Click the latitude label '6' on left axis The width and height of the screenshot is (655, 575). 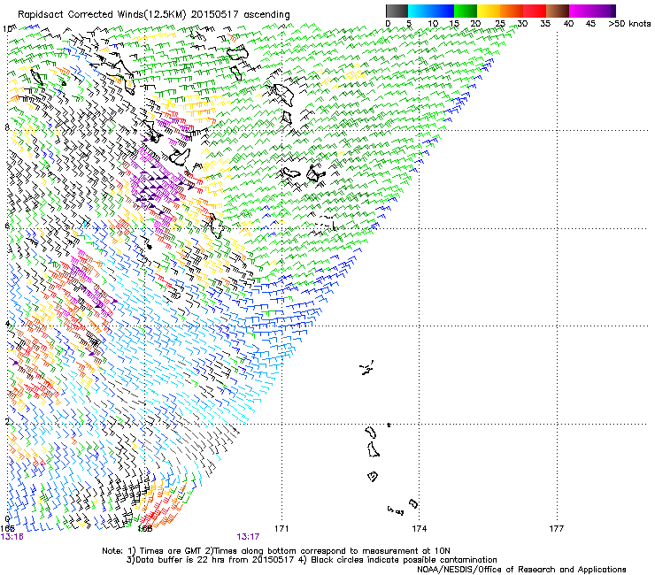pyautogui.click(x=7, y=226)
